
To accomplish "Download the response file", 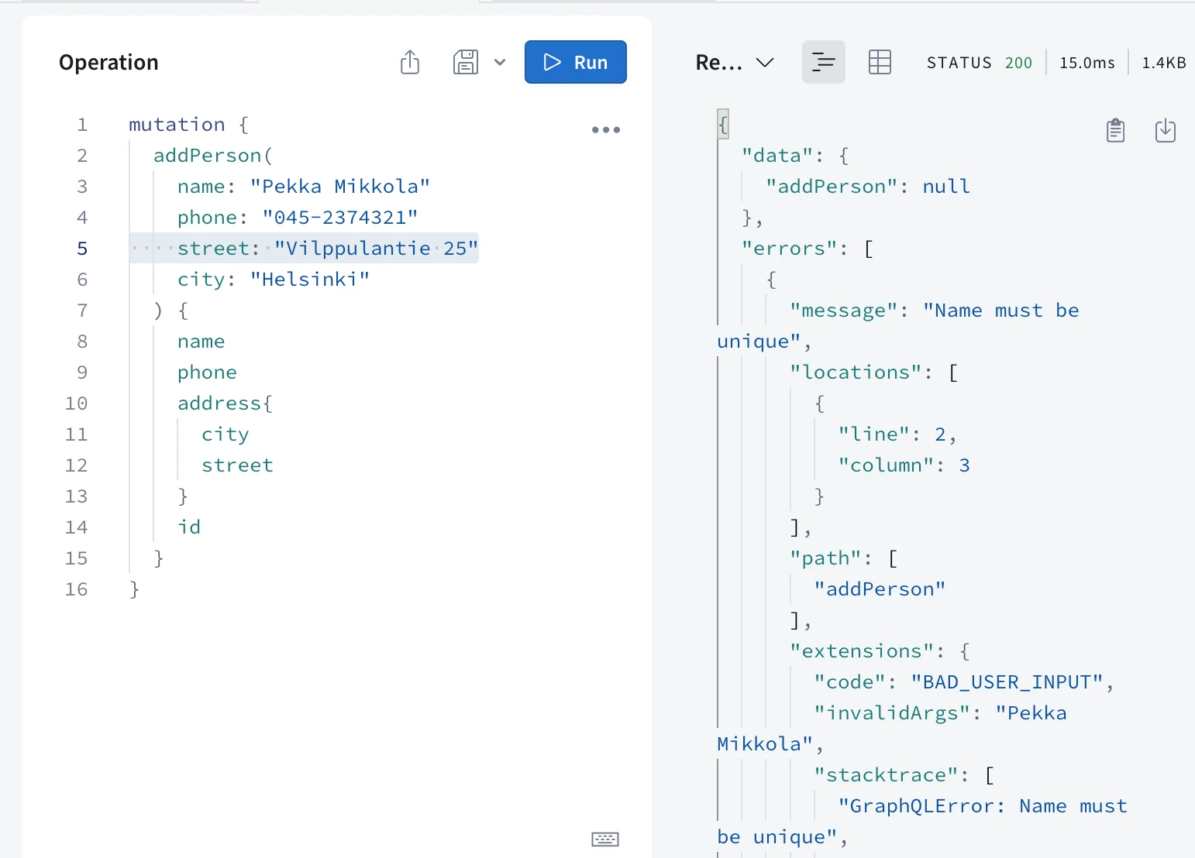I will click(x=1166, y=130).
